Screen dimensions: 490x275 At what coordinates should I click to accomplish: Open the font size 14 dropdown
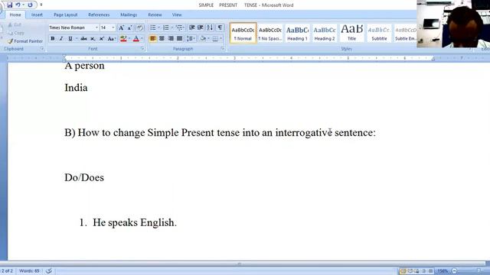point(113,27)
